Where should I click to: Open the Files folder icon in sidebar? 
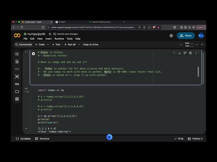17,91
